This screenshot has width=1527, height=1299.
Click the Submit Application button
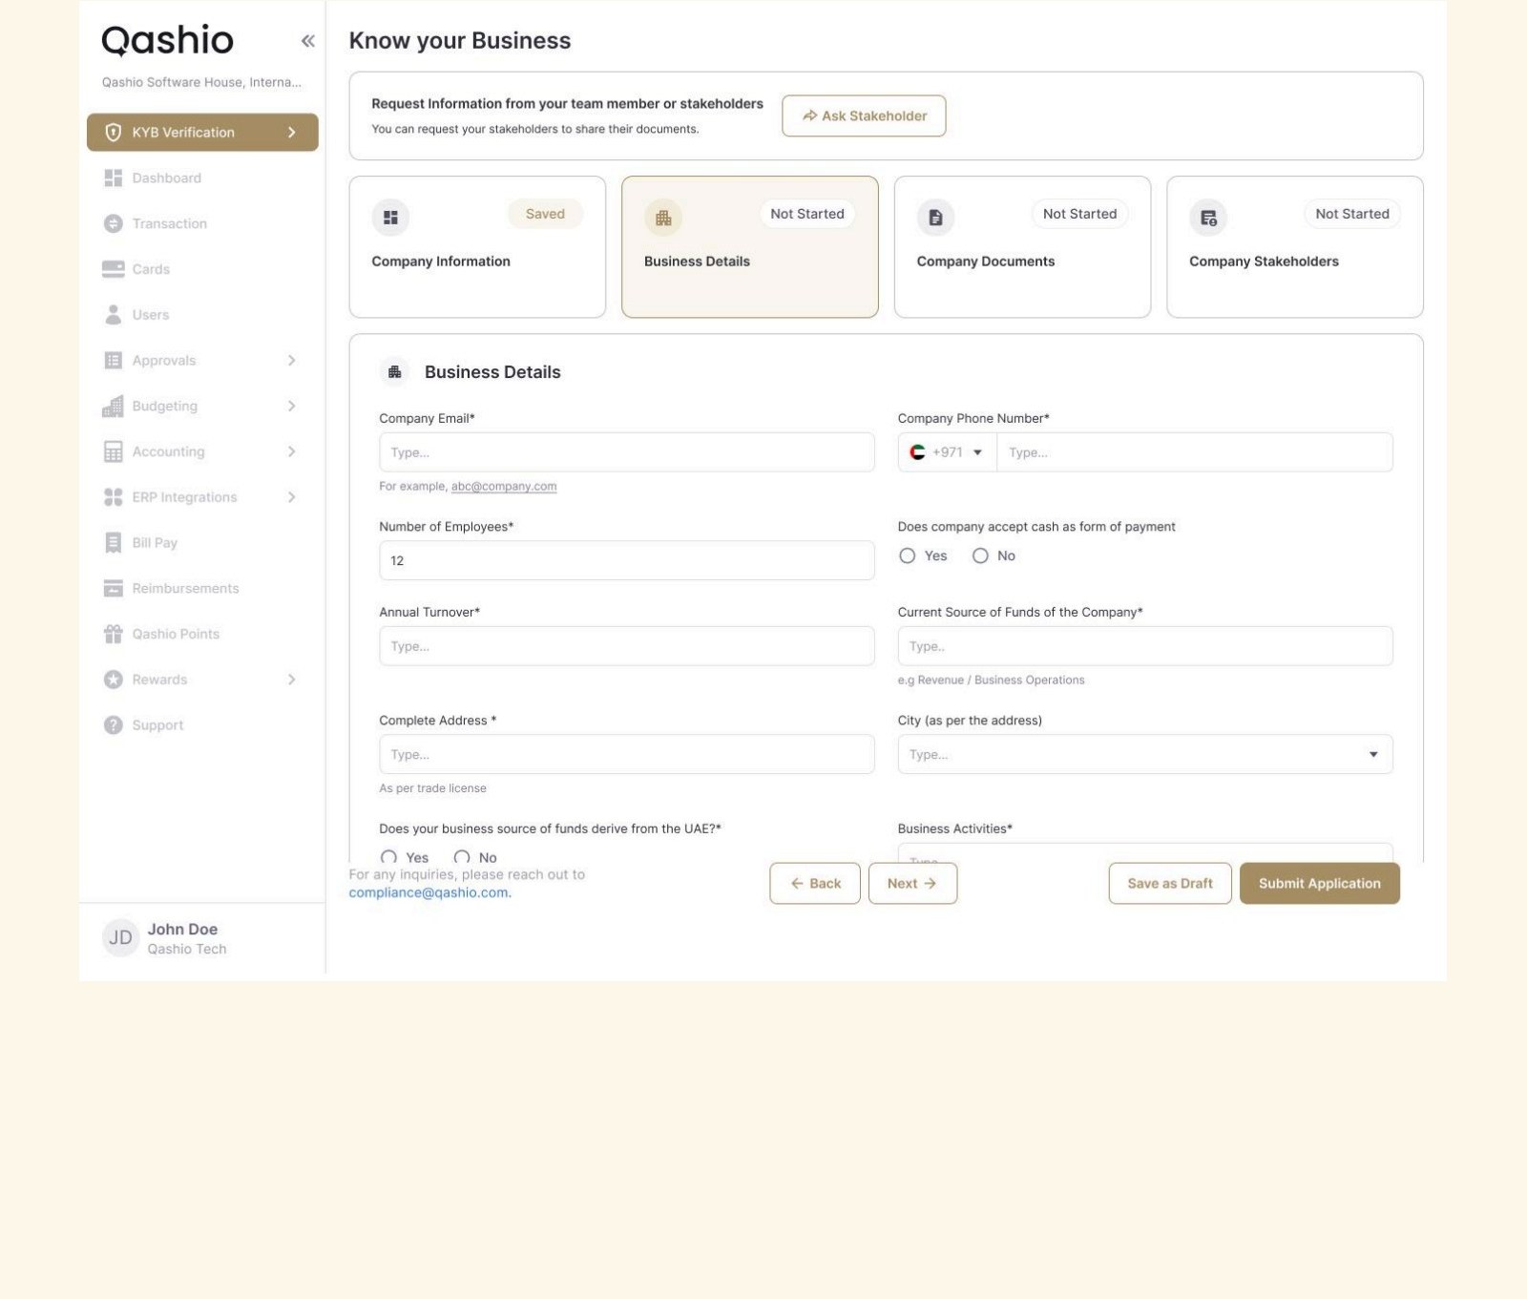coord(1319,883)
